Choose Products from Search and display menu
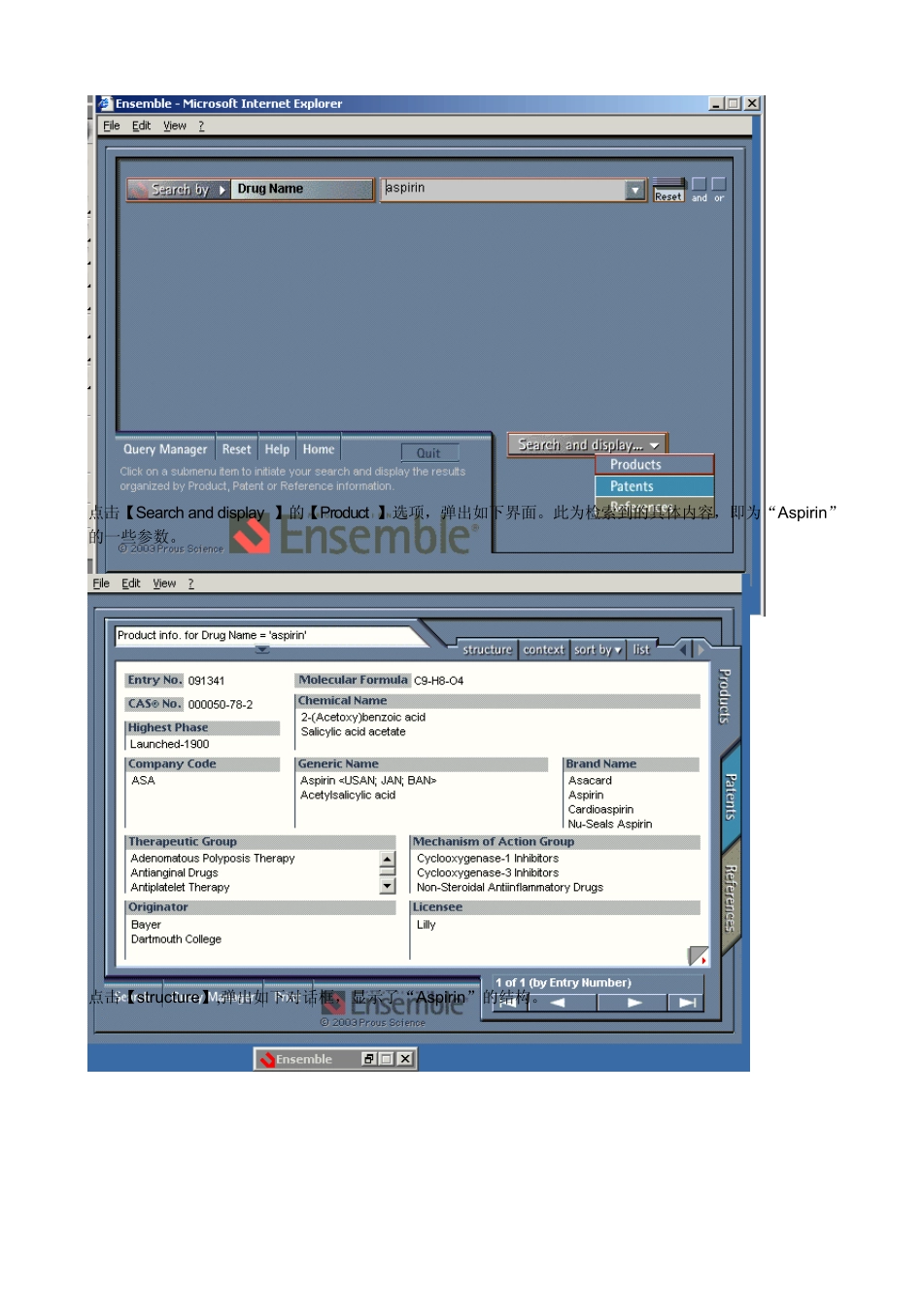 click(654, 465)
